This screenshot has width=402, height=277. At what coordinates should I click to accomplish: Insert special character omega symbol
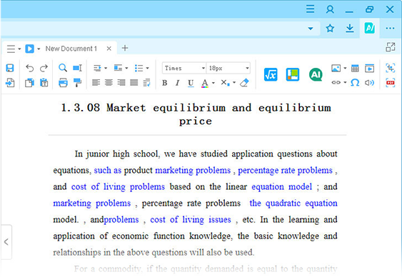[355, 83]
